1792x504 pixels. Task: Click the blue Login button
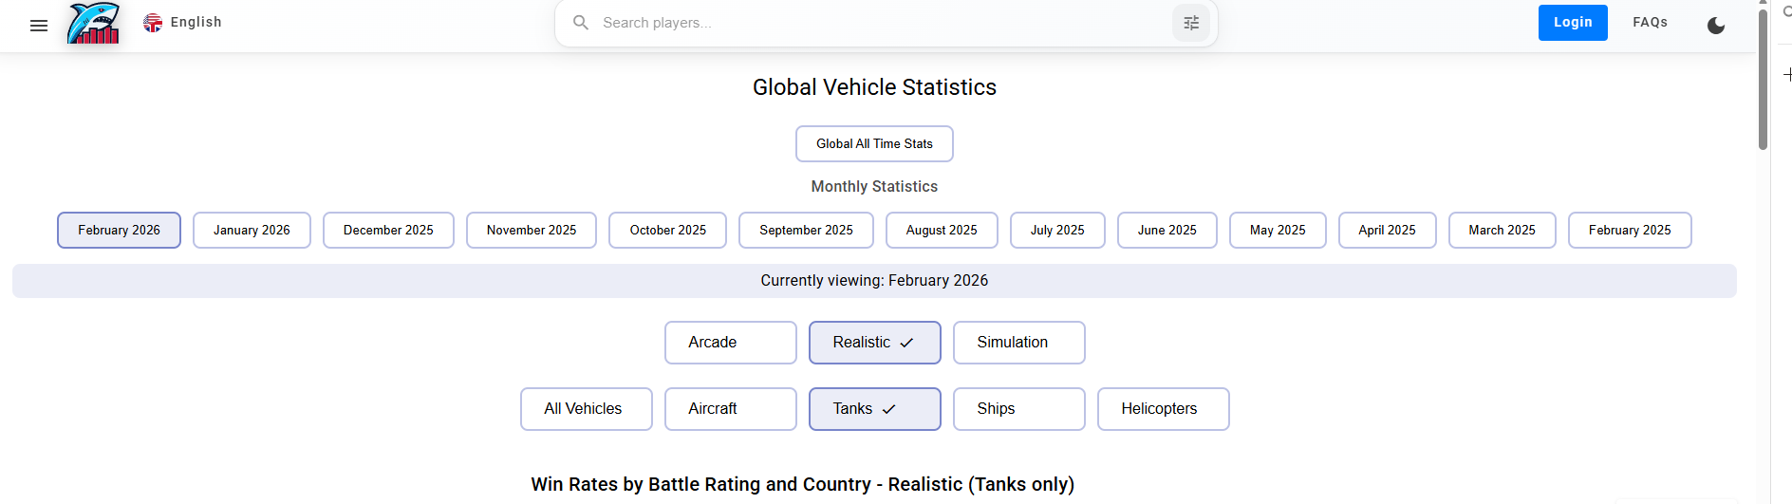click(1572, 23)
